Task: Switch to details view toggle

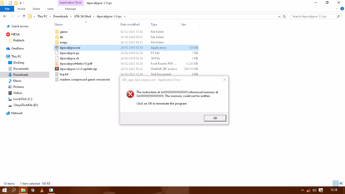Action: 336,184
